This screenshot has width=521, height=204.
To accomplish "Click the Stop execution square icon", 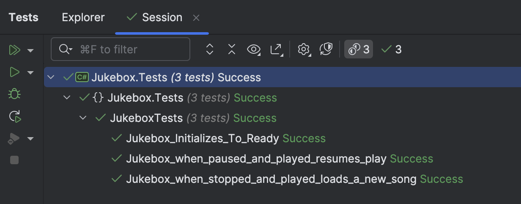I will tap(14, 160).
